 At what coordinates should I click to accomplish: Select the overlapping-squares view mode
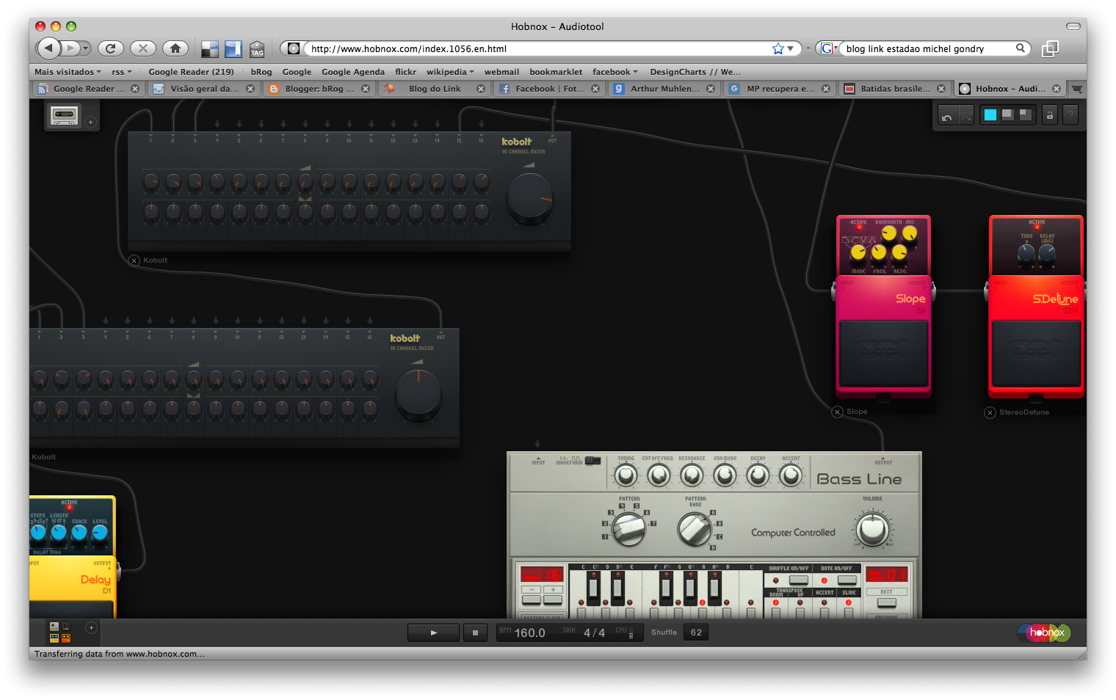[x=1026, y=114]
